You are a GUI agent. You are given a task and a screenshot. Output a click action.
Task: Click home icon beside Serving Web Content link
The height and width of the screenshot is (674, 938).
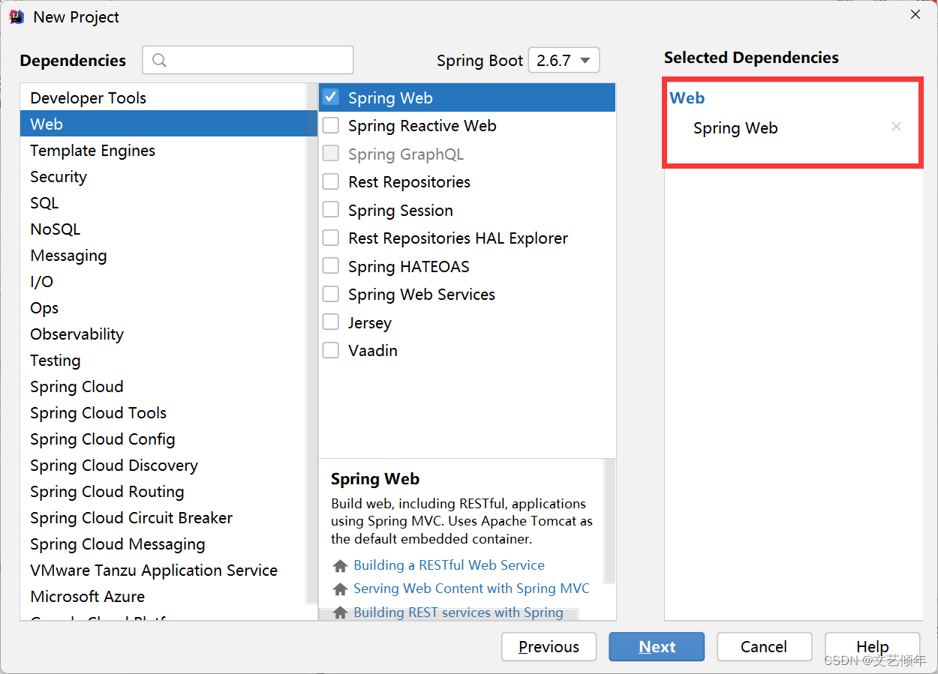pyautogui.click(x=341, y=589)
